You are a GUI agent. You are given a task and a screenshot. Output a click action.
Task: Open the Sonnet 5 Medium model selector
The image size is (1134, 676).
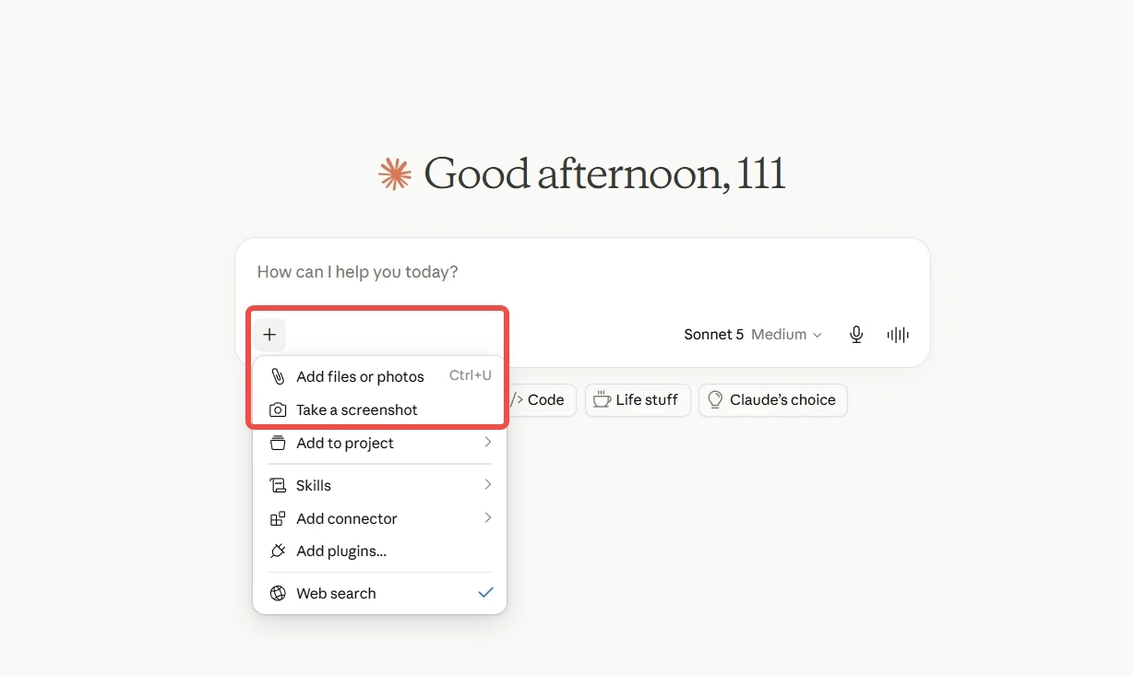pos(752,335)
